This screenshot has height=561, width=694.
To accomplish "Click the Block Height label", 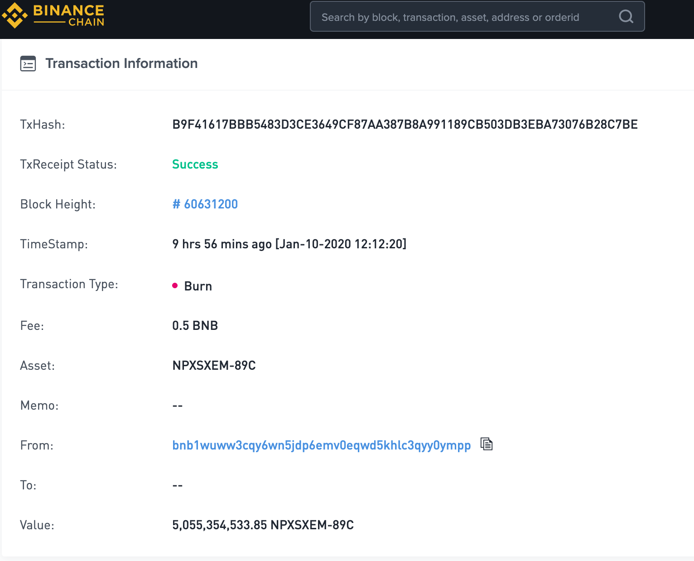I will click(58, 204).
